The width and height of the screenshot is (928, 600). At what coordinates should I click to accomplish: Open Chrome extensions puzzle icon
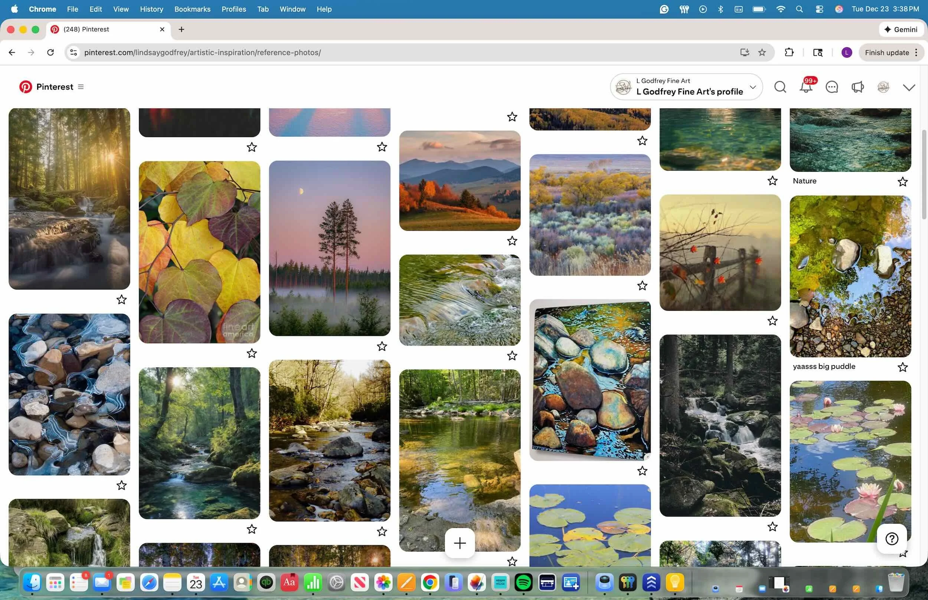(x=789, y=52)
